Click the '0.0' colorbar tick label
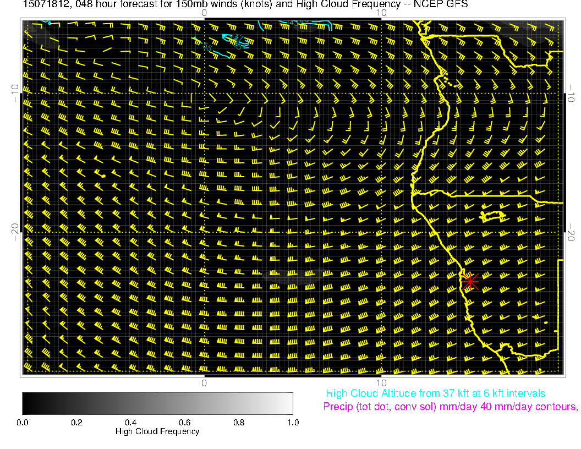Viewport: 581px width, 449px height. pos(23,423)
